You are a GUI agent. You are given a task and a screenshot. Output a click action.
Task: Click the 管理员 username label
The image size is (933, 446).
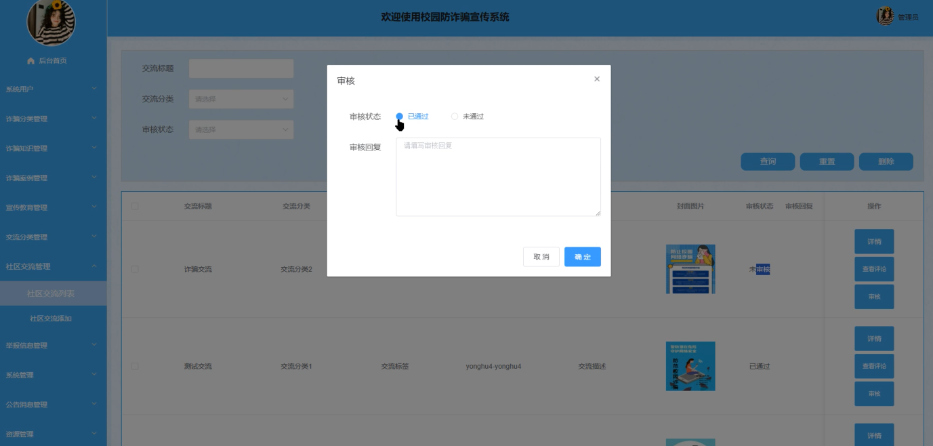click(908, 17)
